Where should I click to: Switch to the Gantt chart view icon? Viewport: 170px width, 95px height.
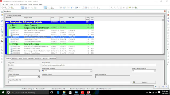(x=26, y=8)
